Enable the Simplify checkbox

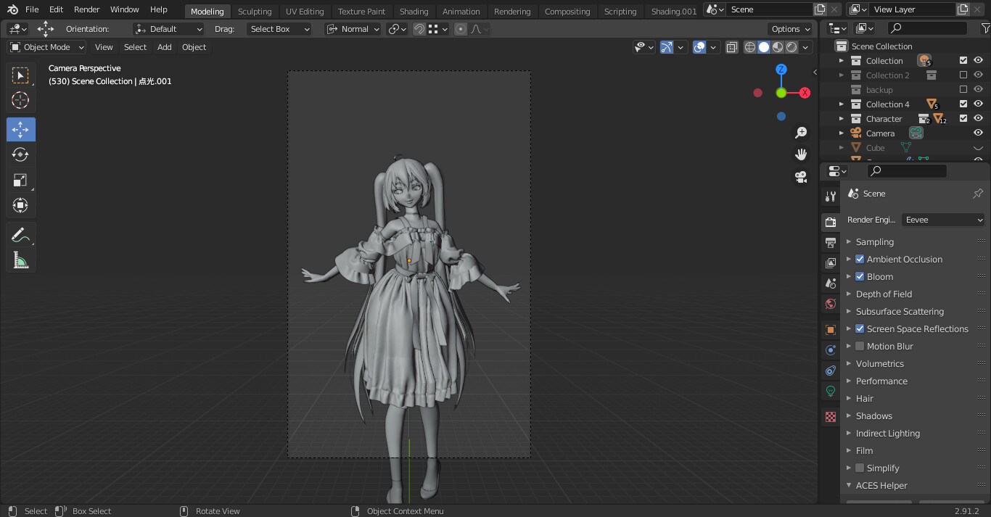860,468
